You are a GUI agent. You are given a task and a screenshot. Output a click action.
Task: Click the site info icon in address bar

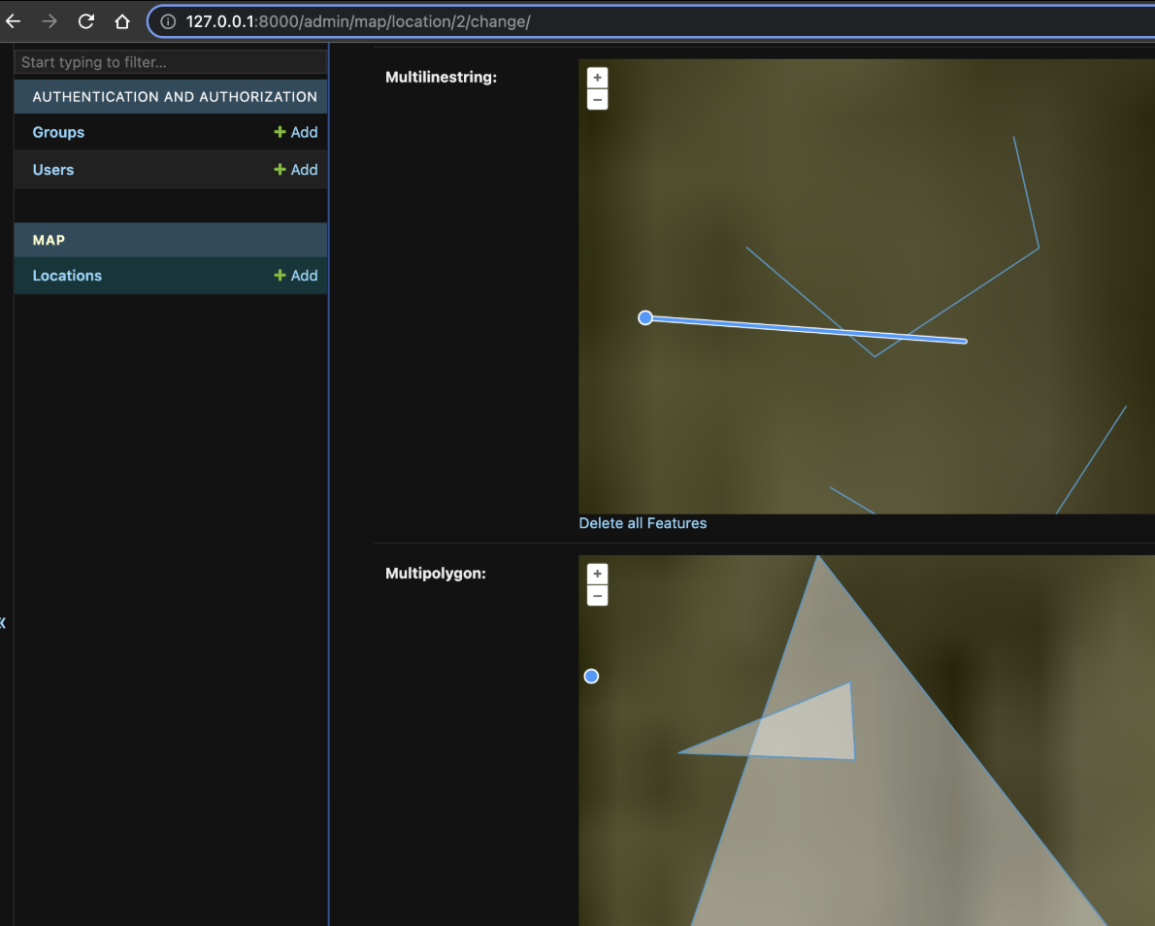pyautogui.click(x=168, y=21)
